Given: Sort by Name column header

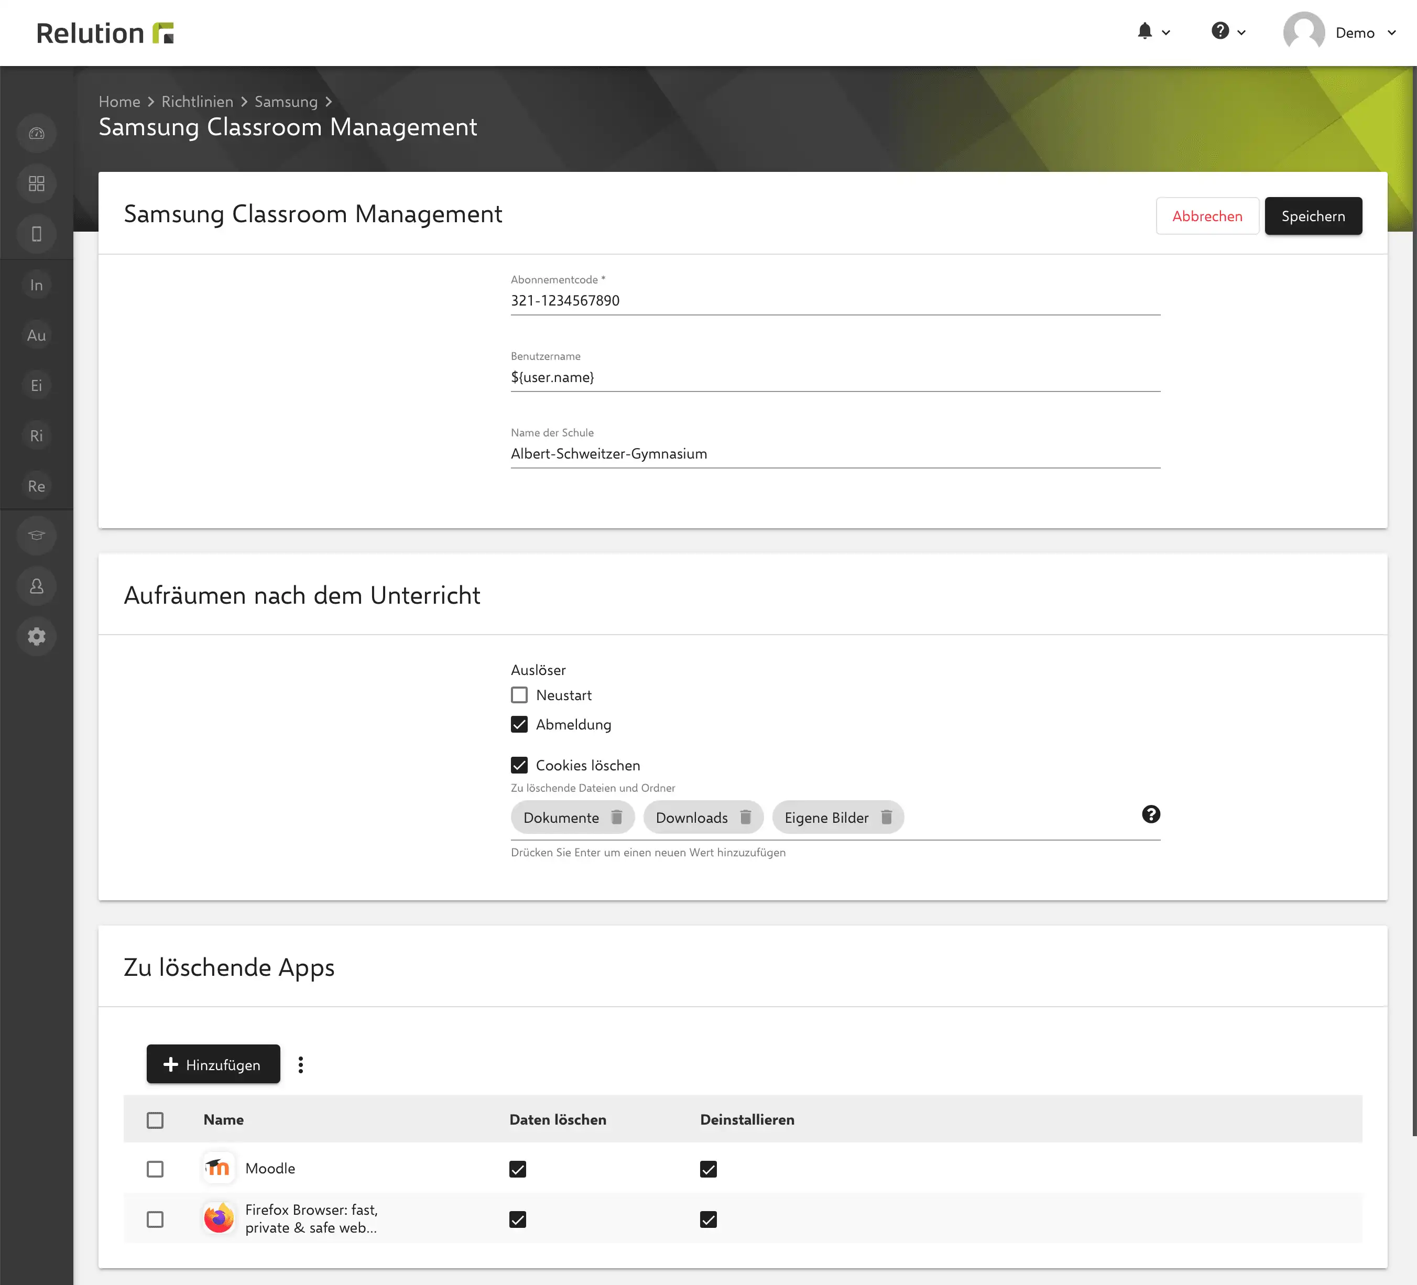Looking at the screenshot, I should pyautogui.click(x=224, y=1120).
